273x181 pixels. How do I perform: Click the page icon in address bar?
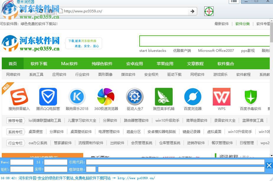click(61, 11)
